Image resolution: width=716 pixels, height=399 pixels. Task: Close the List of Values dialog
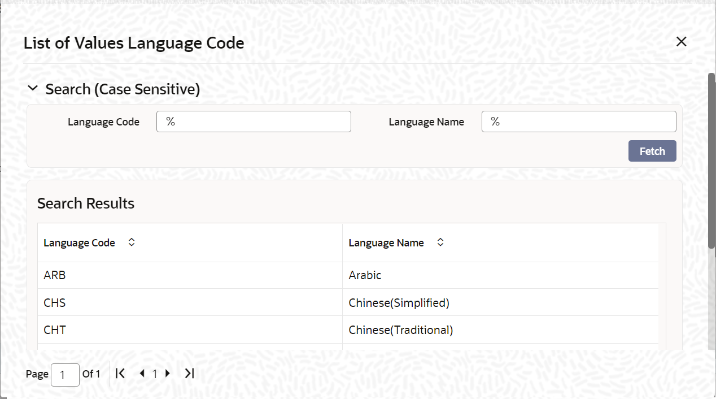[681, 41]
